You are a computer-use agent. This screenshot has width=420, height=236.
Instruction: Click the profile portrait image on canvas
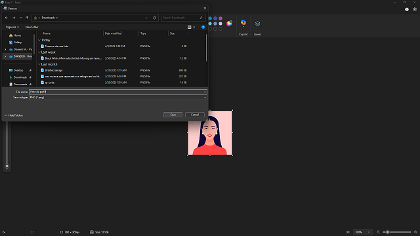[x=210, y=132]
